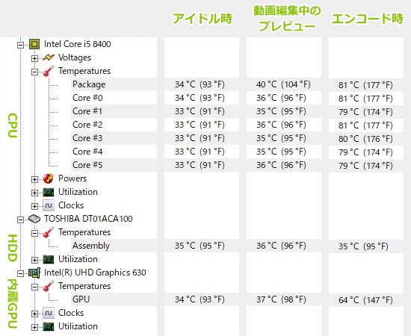Click the Intel Core i5 8400 CPU chip icon

click(34, 44)
